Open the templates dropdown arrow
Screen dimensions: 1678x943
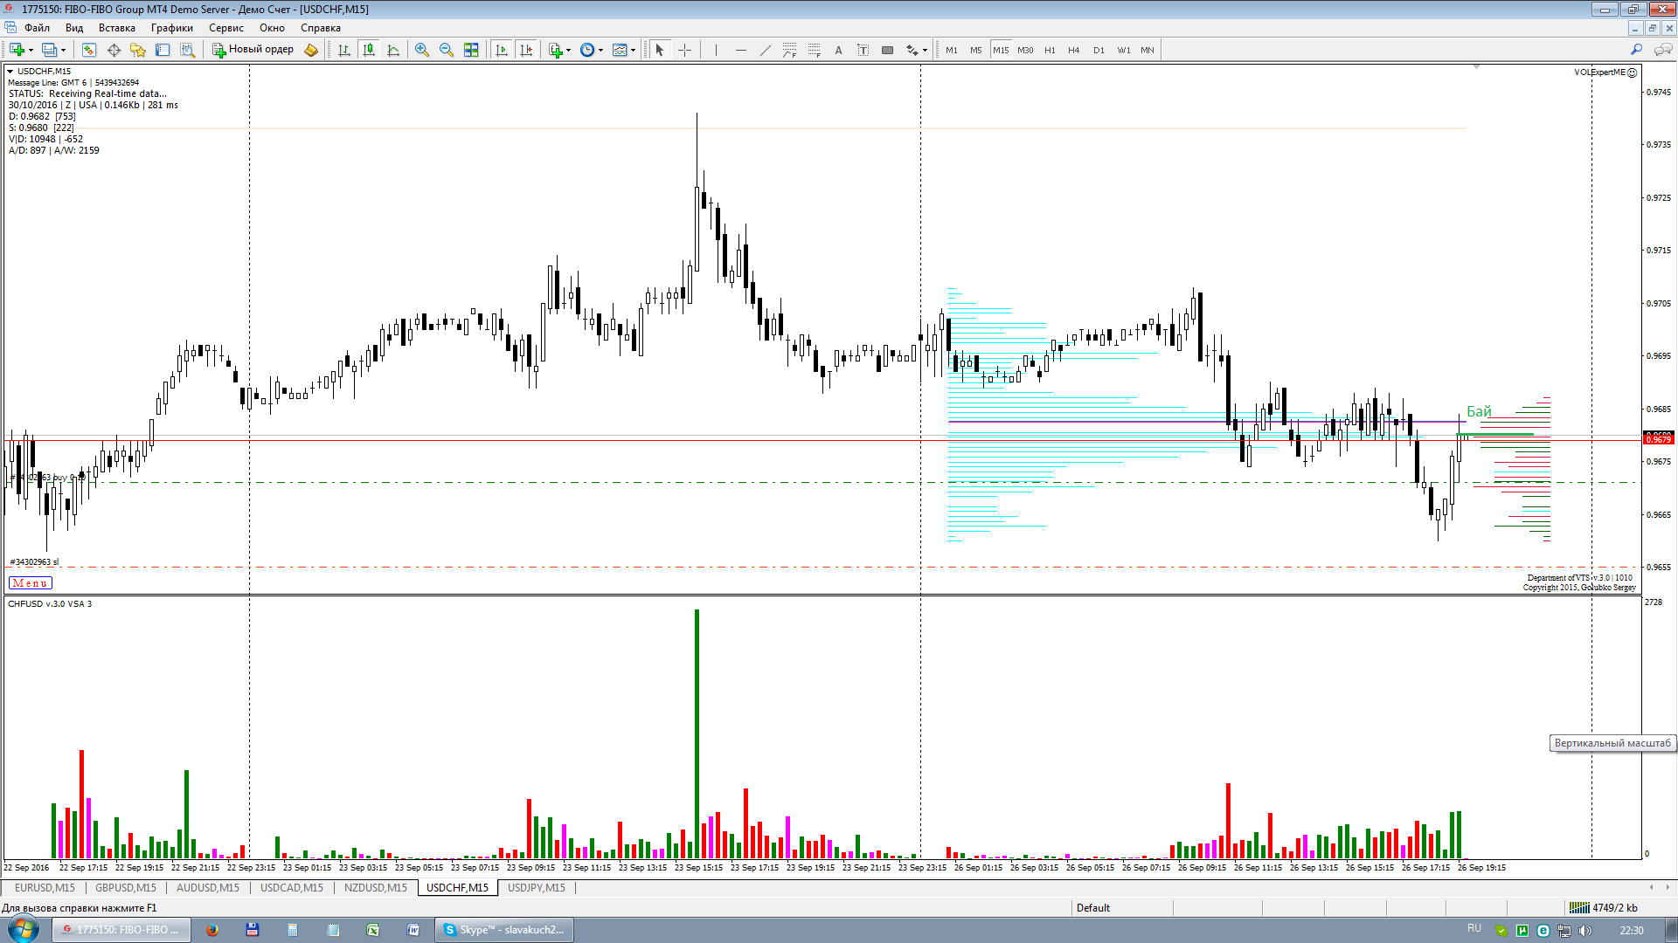click(633, 50)
